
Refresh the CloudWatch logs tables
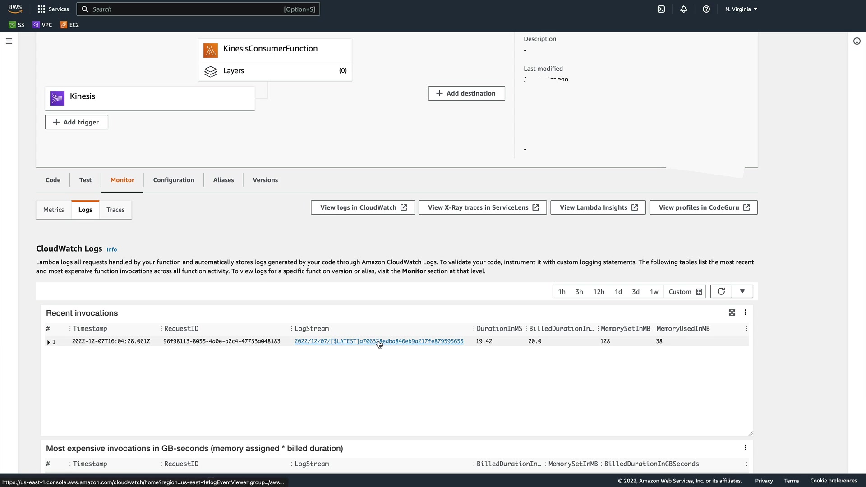721,291
